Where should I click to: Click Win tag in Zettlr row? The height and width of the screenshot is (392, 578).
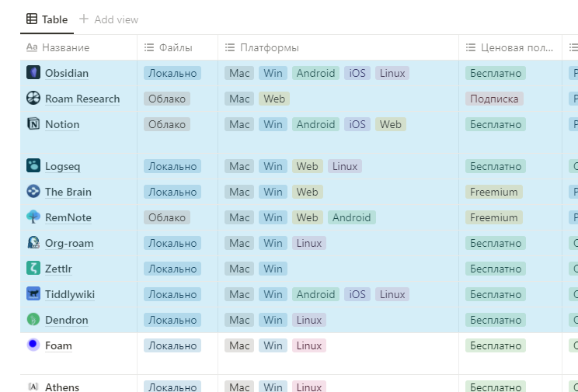[273, 269]
